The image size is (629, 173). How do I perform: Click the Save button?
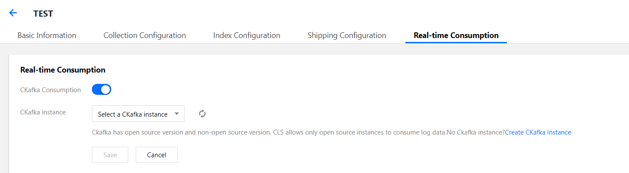pos(110,155)
